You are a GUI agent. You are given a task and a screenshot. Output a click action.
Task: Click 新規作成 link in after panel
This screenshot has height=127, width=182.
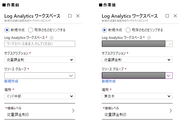pyautogui.click(x=109, y=81)
